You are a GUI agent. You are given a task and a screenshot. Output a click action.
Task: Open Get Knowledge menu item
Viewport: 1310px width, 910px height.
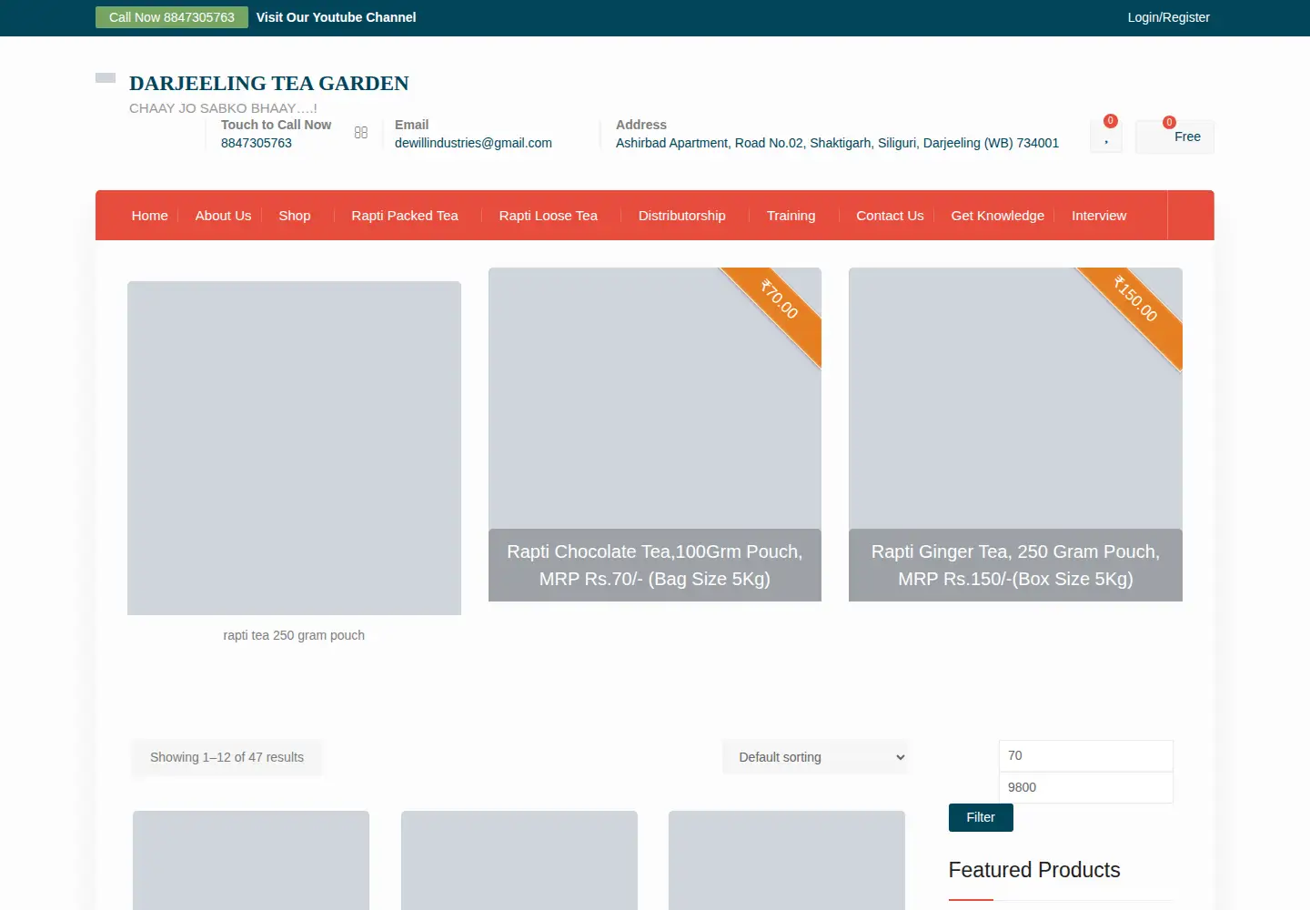998,216
